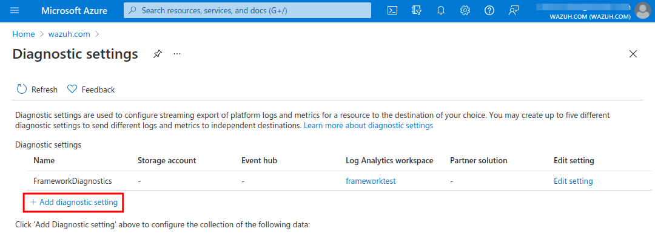
Task: Open the portal hamburger menu
Action: point(15,11)
